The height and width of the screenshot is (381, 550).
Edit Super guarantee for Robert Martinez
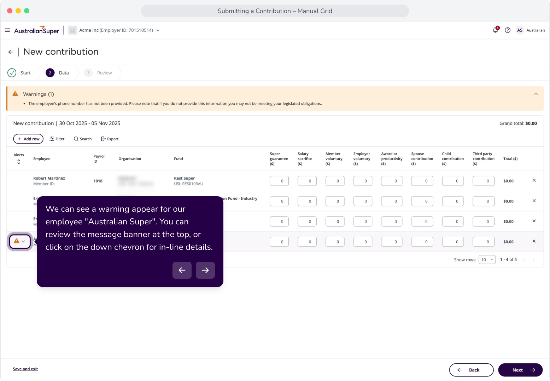[279, 181]
